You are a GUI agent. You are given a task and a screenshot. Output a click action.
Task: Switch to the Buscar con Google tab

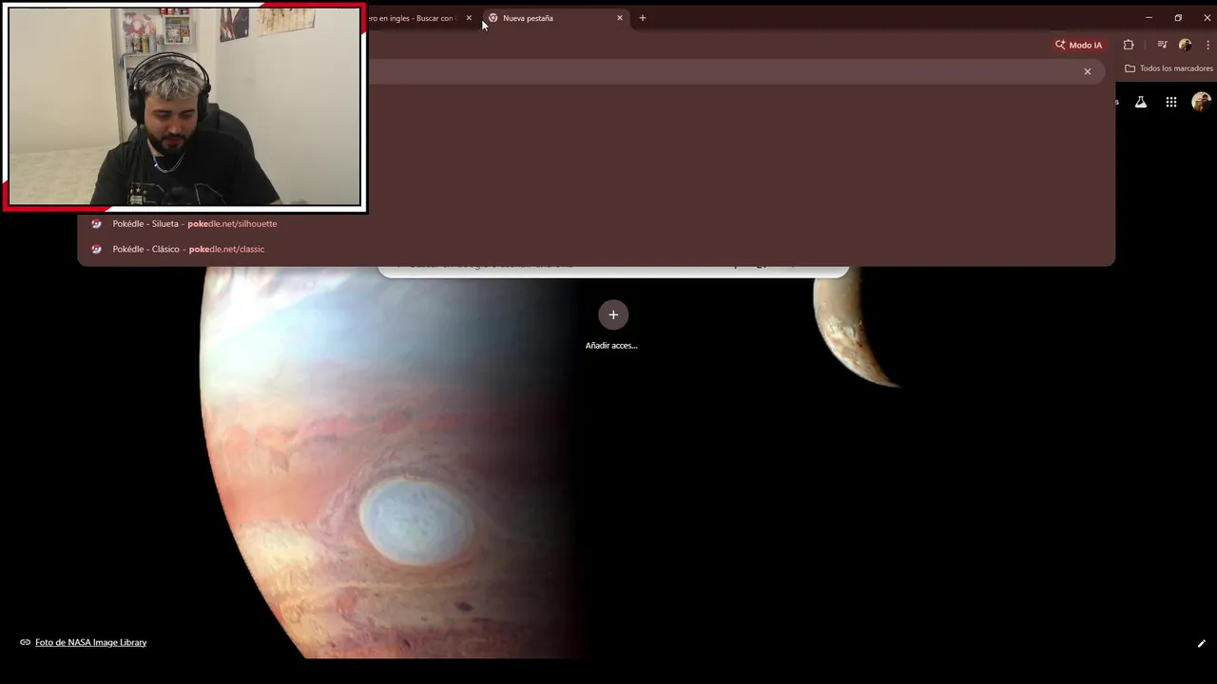[x=416, y=18]
